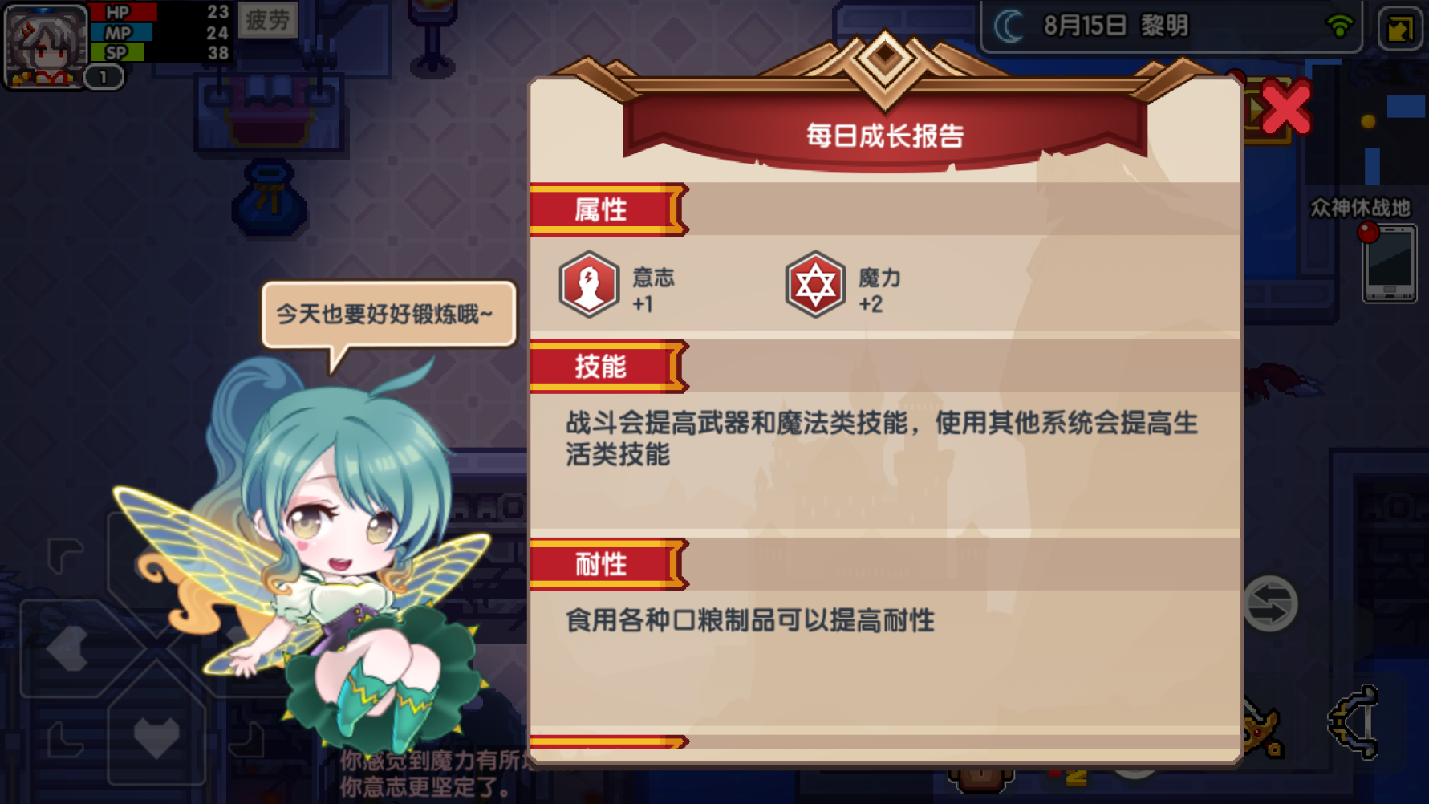Screen dimensions: 1429x804
Task: Tap the level 1 badge under portrait
Action: click(x=104, y=77)
